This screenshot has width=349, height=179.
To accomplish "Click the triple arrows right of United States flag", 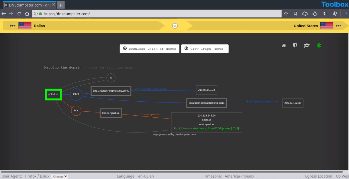I will click(x=339, y=26).
